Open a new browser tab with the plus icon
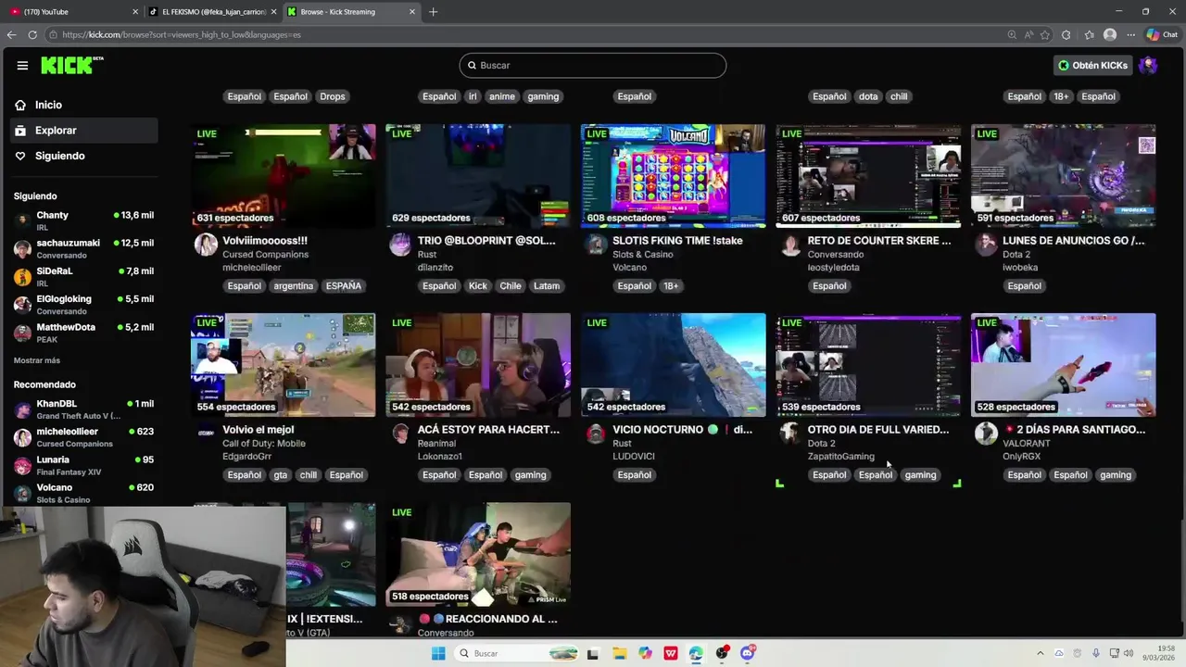The height and width of the screenshot is (667, 1186). tap(433, 12)
